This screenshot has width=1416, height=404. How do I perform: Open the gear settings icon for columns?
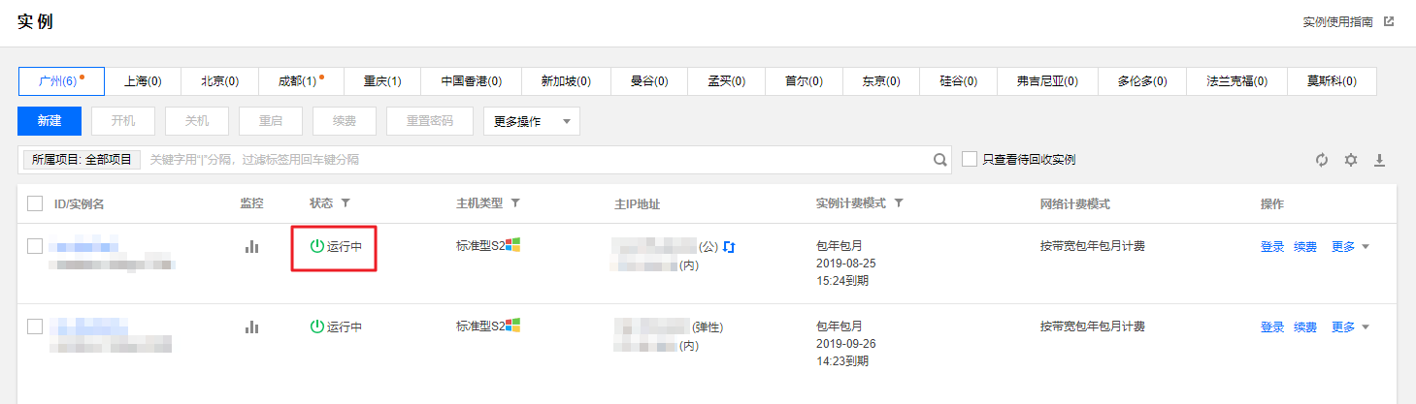pyautogui.click(x=1350, y=160)
